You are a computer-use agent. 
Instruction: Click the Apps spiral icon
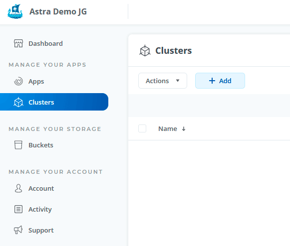[18, 81]
